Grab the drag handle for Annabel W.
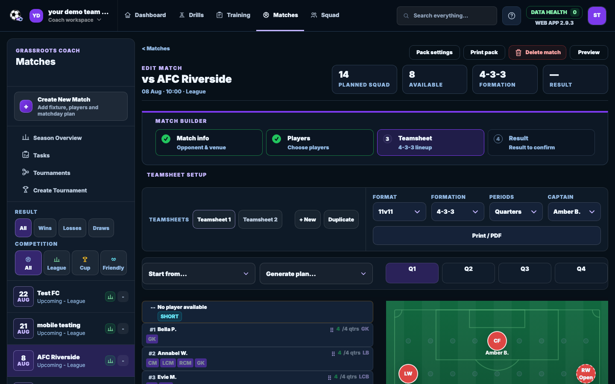Viewport: 615px width, 384px height. pyautogui.click(x=333, y=354)
